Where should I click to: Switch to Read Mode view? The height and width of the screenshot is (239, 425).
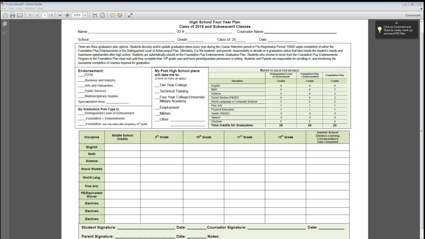(x=130, y=15)
